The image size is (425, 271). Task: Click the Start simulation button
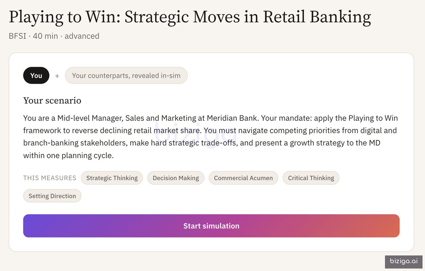(211, 226)
